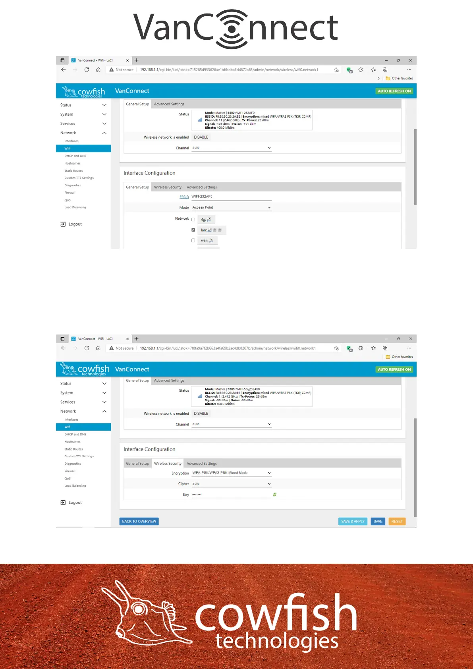
Task: Click the Not secure warning icon, upper browser
Action: tap(112, 70)
